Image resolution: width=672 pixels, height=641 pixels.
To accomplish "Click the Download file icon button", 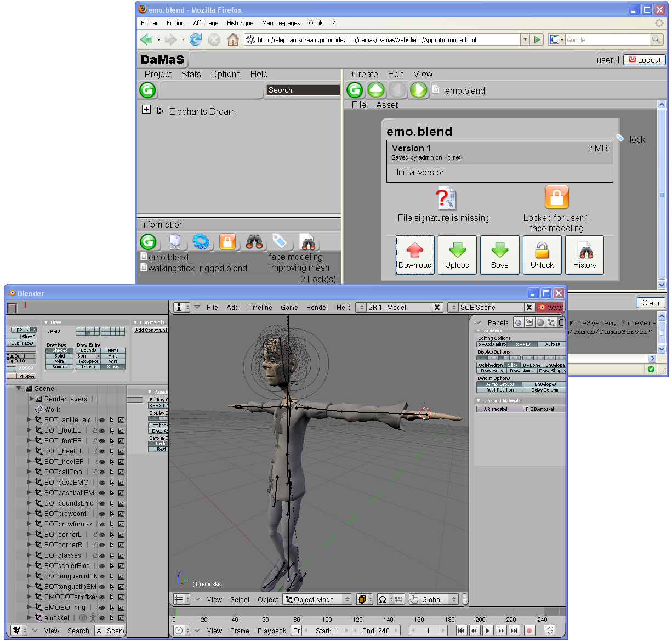I will 415,255.
